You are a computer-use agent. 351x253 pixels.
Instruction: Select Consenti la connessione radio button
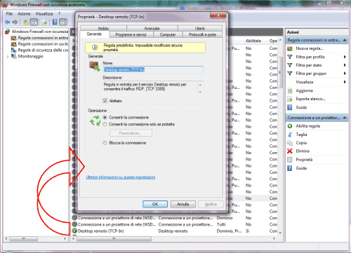(x=105, y=117)
